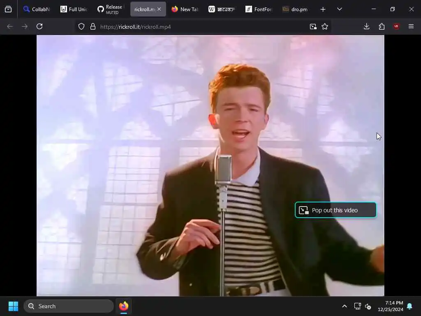The image size is (421, 316).
Task: Open tracking protection shield panel
Action: (x=81, y=26)
